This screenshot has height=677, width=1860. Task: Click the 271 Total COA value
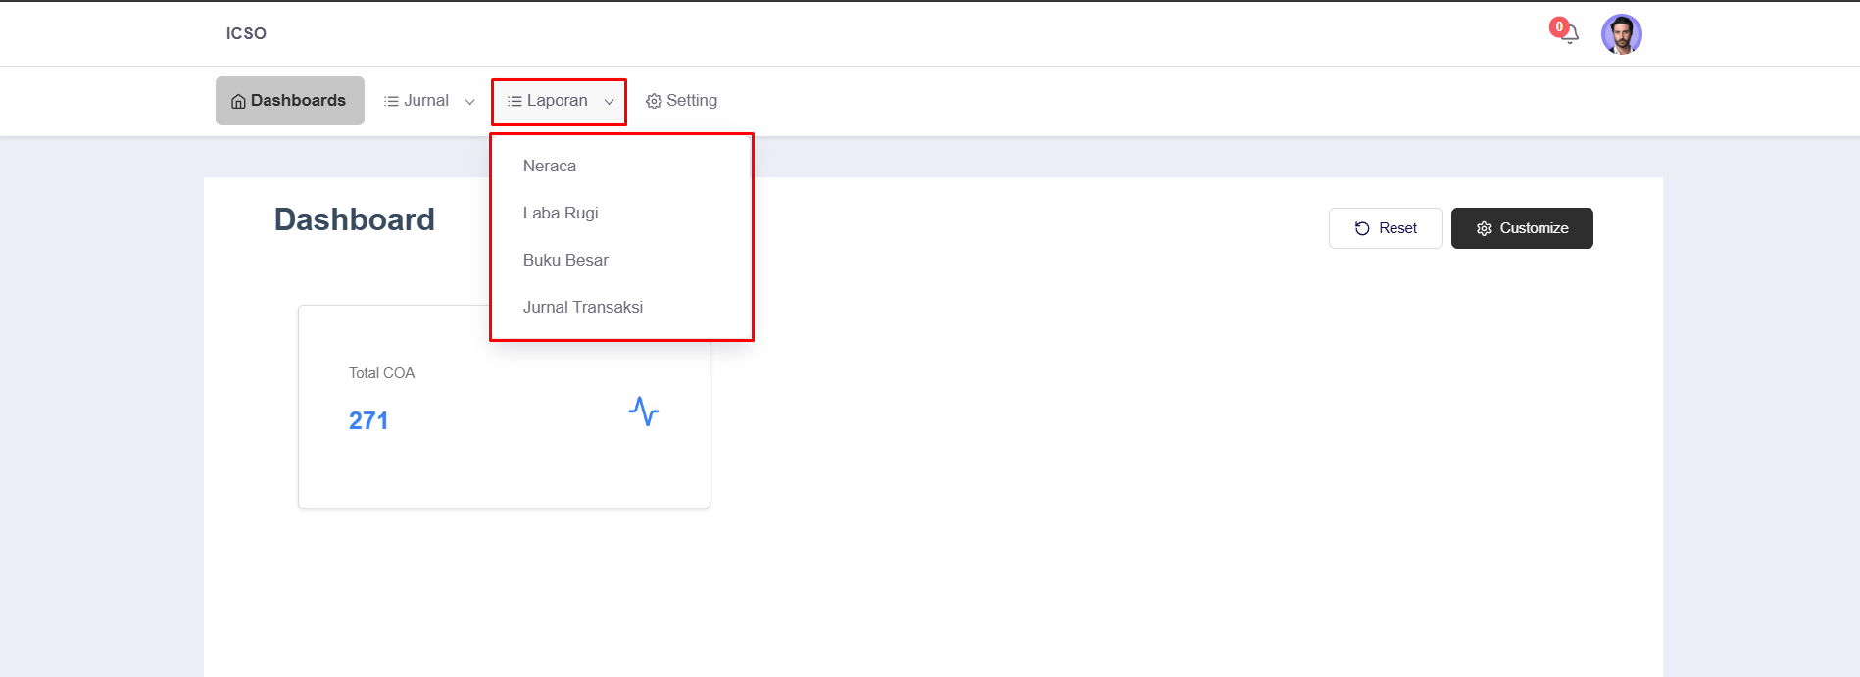click(x=368, y=421)
